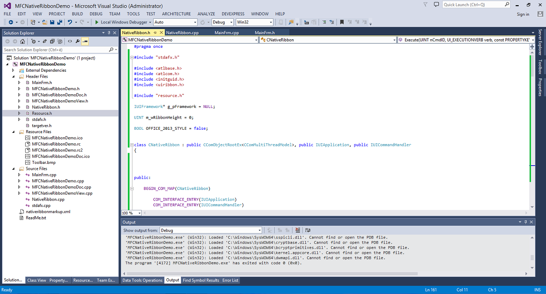Click in the Quick Launch search box
The width and height of the screenshot is (546, 294).
coord(473,5)
